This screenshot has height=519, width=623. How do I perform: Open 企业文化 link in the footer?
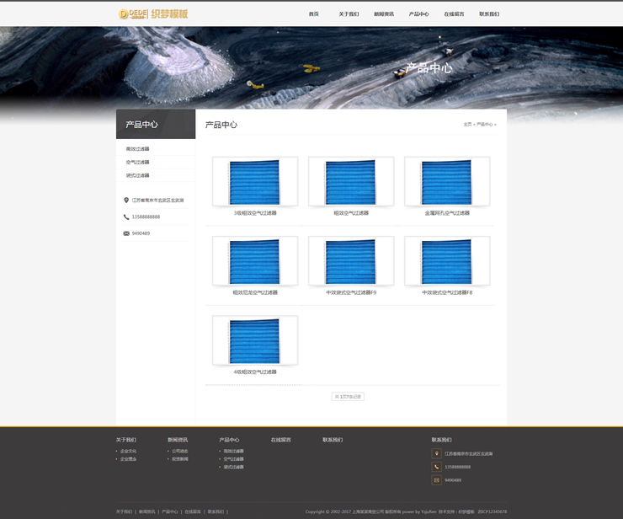point(128,451)
